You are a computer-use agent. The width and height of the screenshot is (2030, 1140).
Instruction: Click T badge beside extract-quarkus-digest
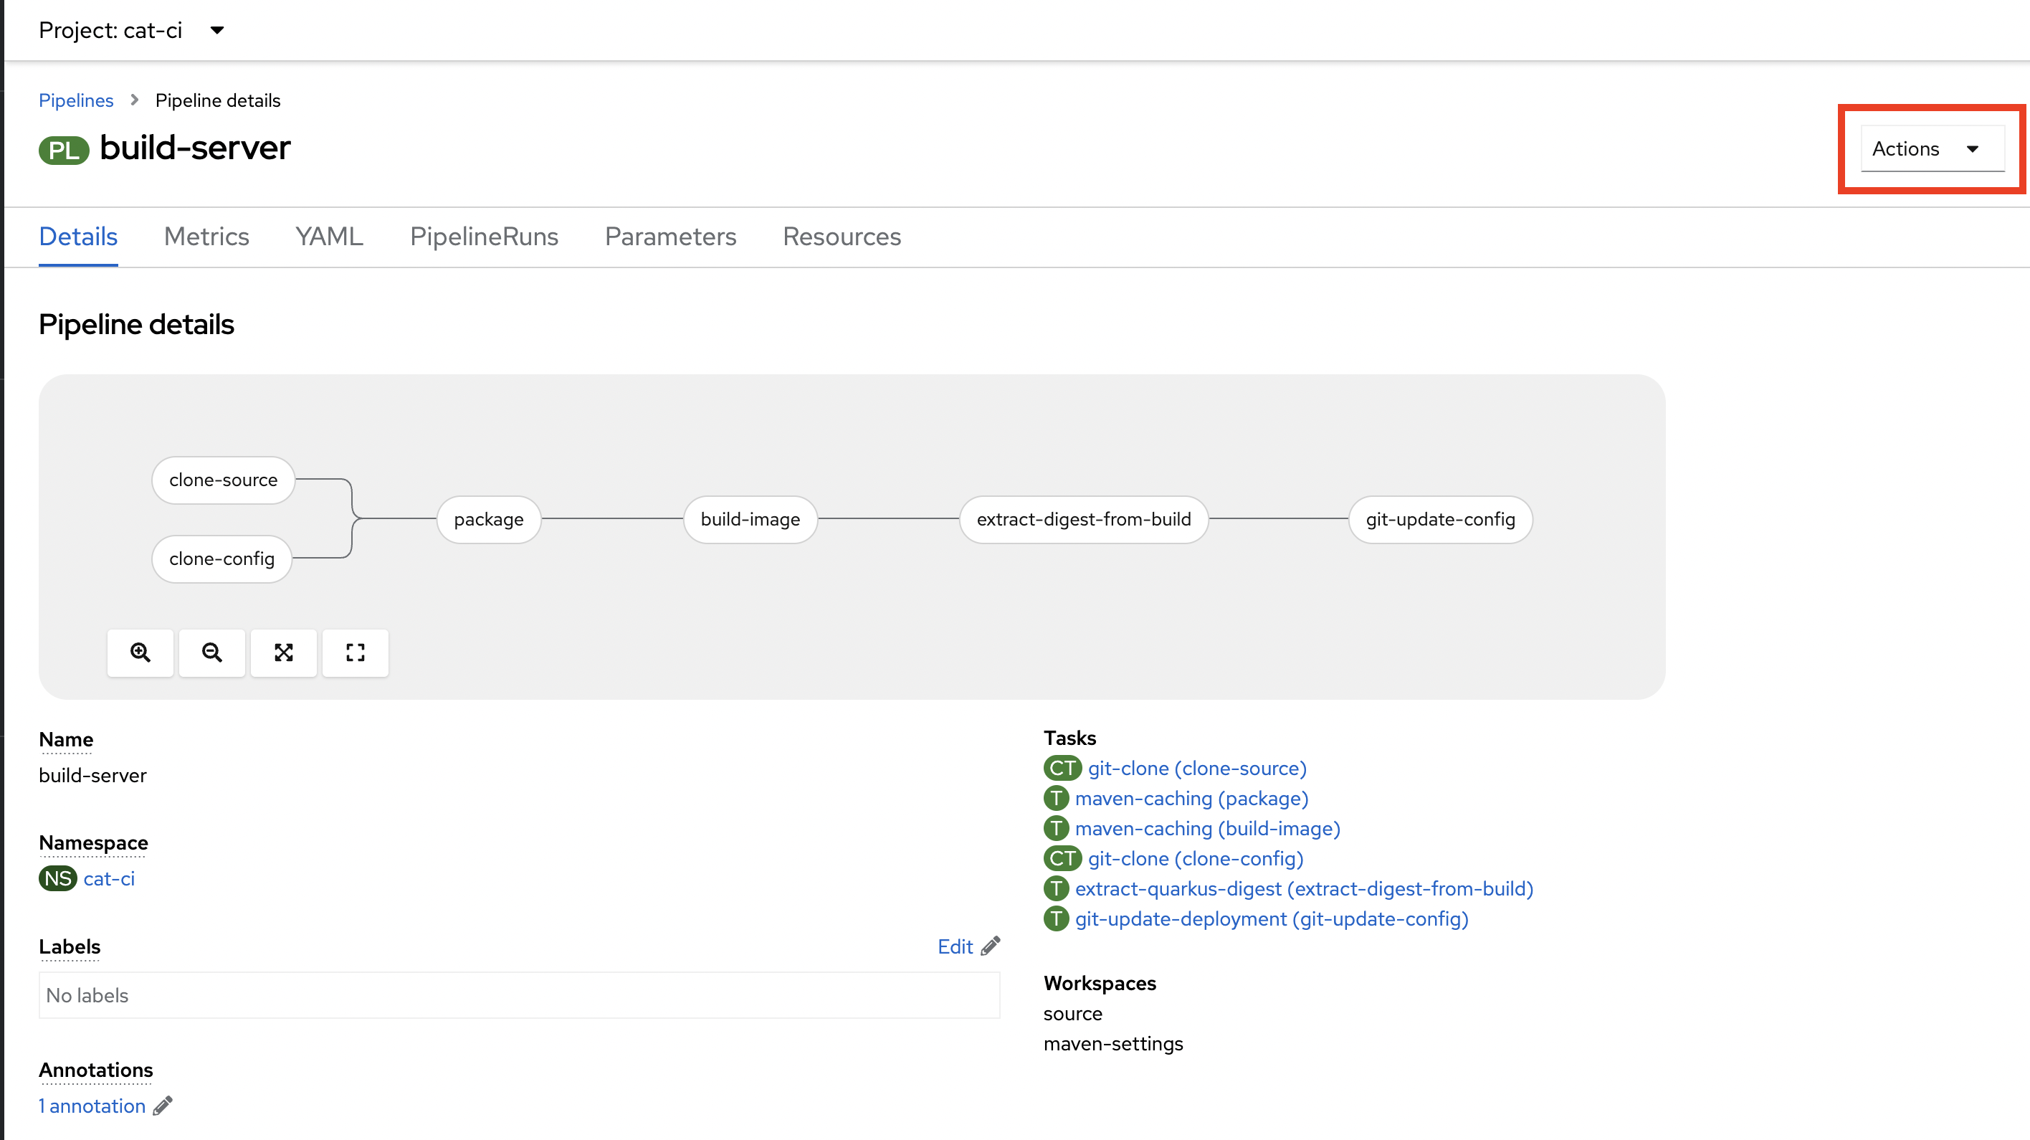pyautogui.click(x=1056, y=888)
